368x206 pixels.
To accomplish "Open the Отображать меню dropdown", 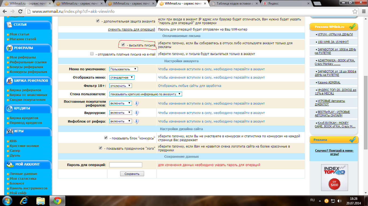I will click(122, 78).
